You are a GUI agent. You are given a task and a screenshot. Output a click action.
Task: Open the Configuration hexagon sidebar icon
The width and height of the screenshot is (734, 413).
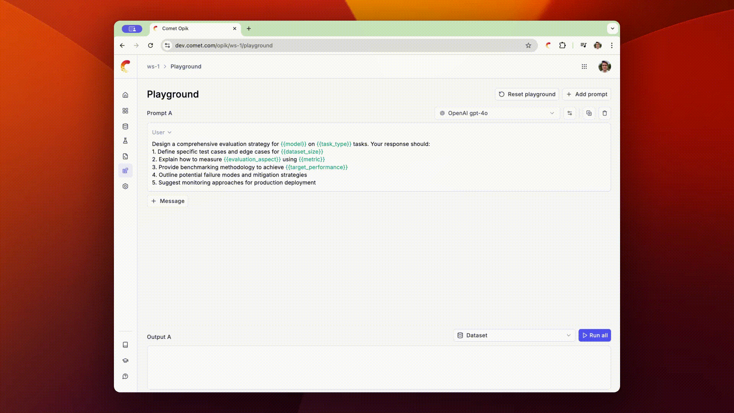click(x=125, y=186)
